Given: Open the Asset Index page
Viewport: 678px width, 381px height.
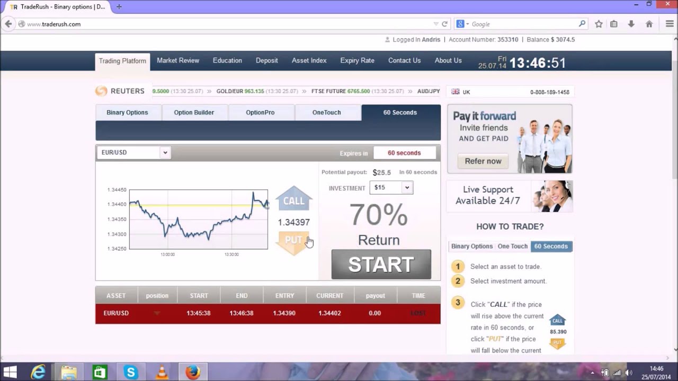Looking at the screenshot, I should (x=309, y=60).
